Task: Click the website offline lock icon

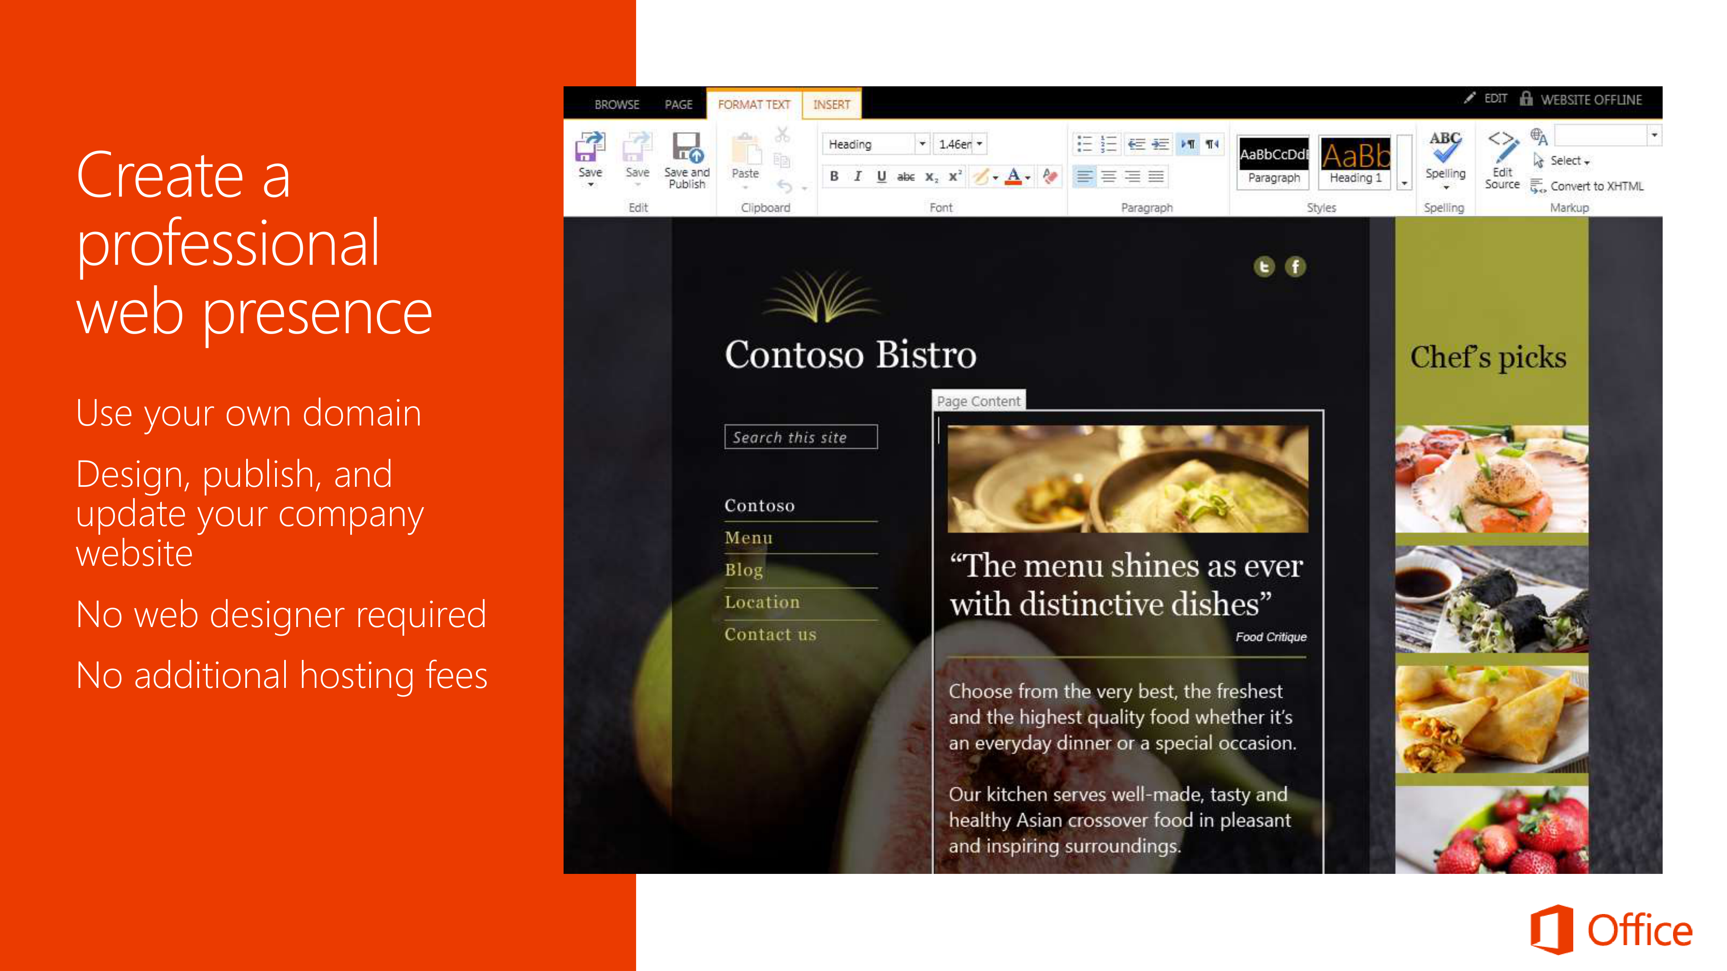Action: click(x=1527, y=98)
